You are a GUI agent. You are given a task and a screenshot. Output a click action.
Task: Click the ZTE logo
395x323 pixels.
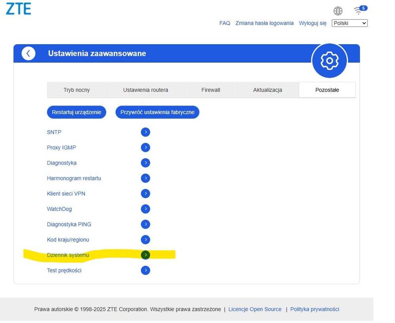[18, 8]
